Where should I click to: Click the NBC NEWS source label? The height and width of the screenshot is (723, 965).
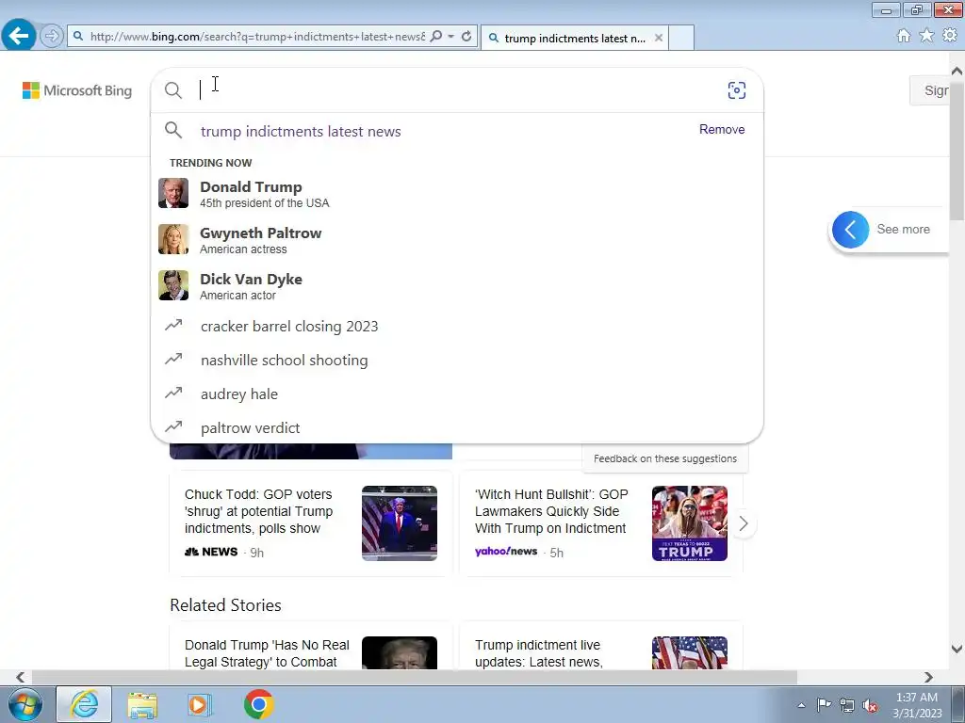[211, 552]
